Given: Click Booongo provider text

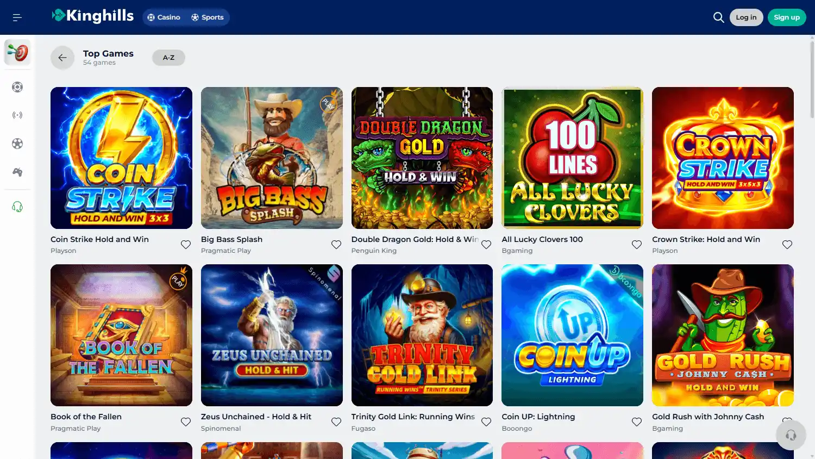Looking at the screenshot, I should 517,429.
